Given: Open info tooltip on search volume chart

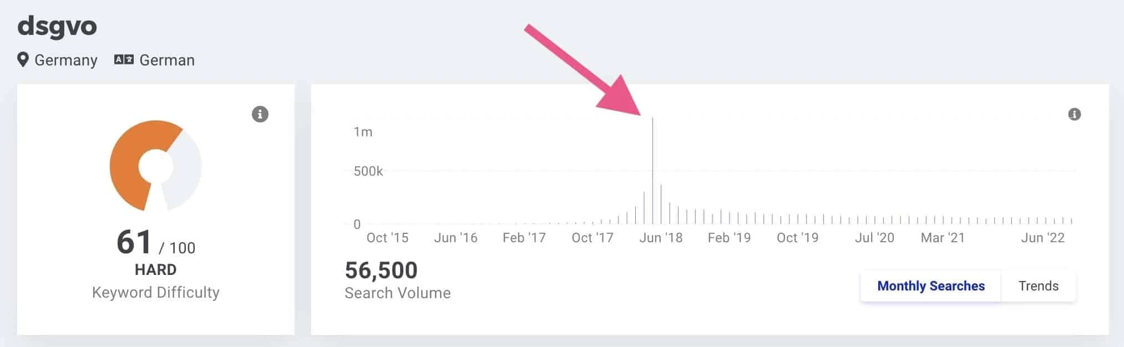Looking at the screenshot, I should 1075,114.
